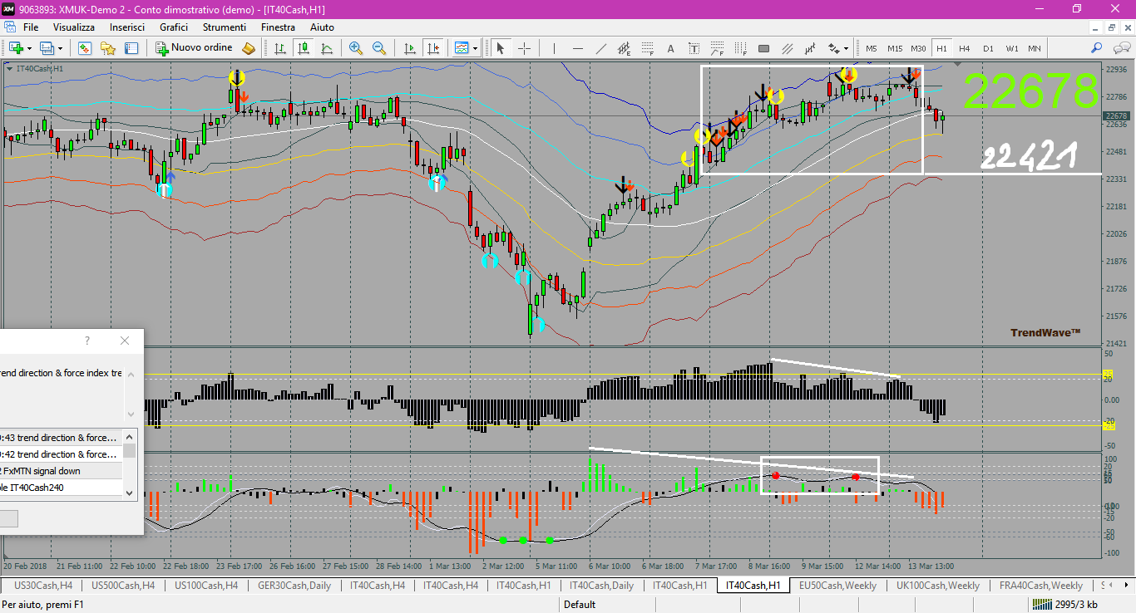
Task: Open new chart toolbar icon
Action: 16,48
